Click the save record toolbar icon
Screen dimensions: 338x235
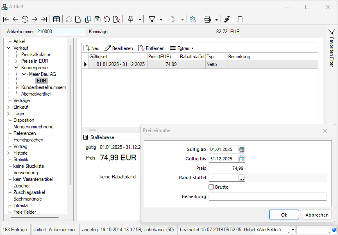(x=98, y=19)
